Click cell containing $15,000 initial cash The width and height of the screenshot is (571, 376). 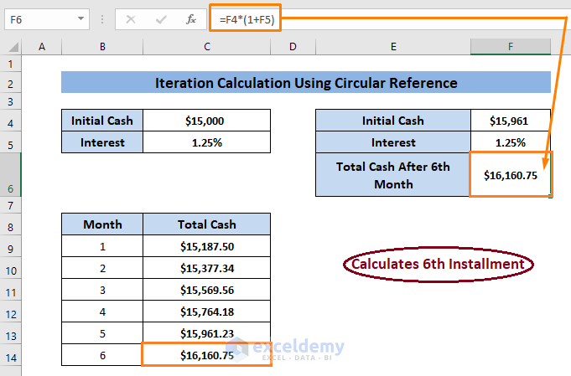[206, 121]
